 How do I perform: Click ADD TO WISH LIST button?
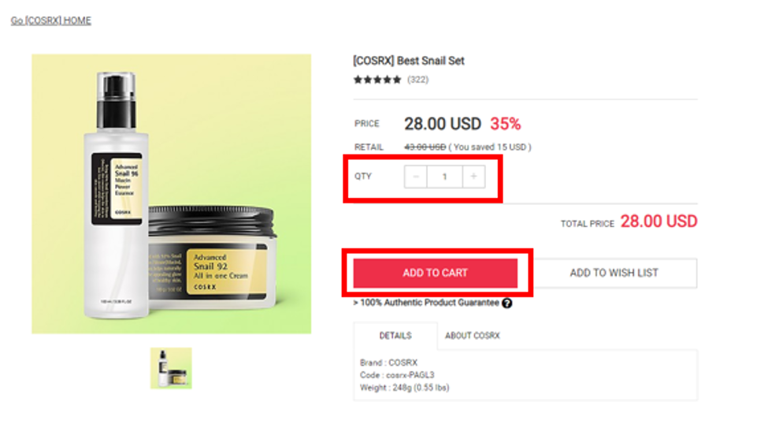tap(614, 273)
